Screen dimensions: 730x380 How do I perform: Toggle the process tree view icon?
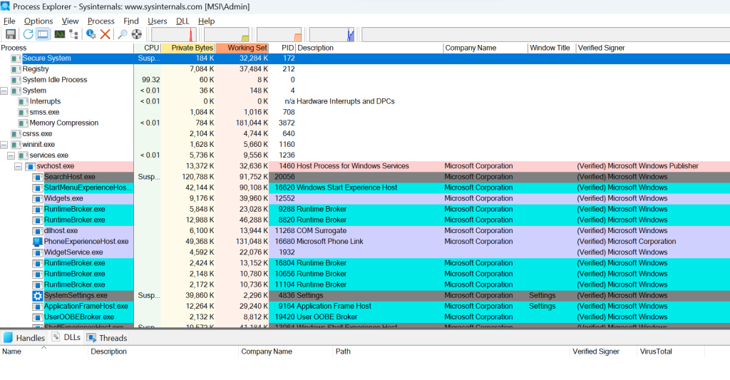[x=73, y=34]
